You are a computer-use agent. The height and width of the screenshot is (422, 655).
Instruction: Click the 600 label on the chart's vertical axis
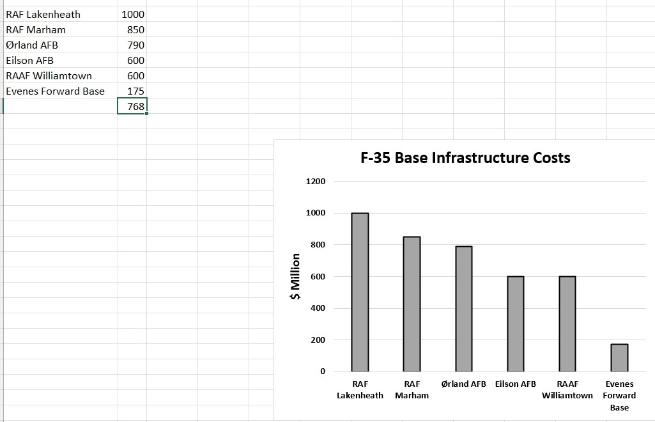[x=318, y=277]
